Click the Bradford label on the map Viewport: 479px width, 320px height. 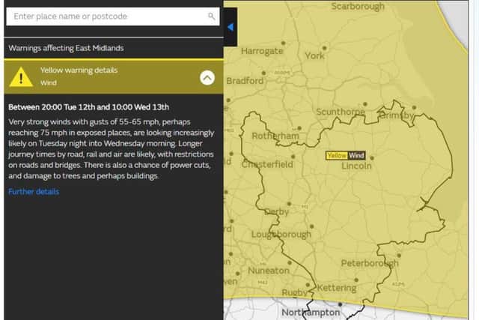[245, 81]
